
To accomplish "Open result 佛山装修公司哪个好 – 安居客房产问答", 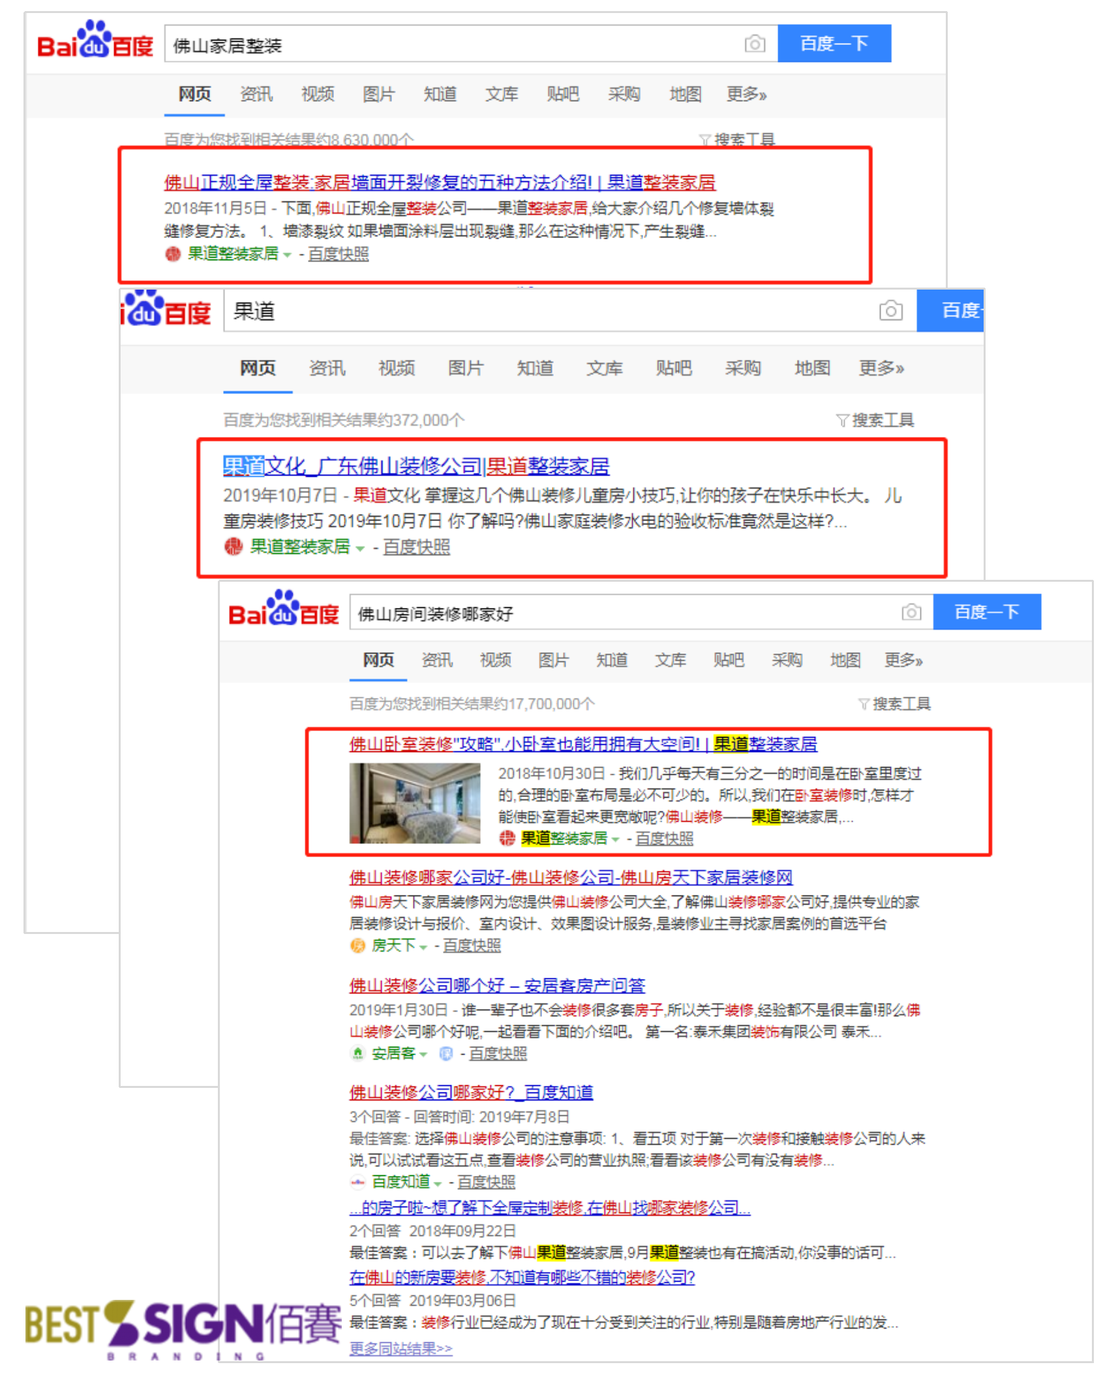I will [x=497, y=985].
